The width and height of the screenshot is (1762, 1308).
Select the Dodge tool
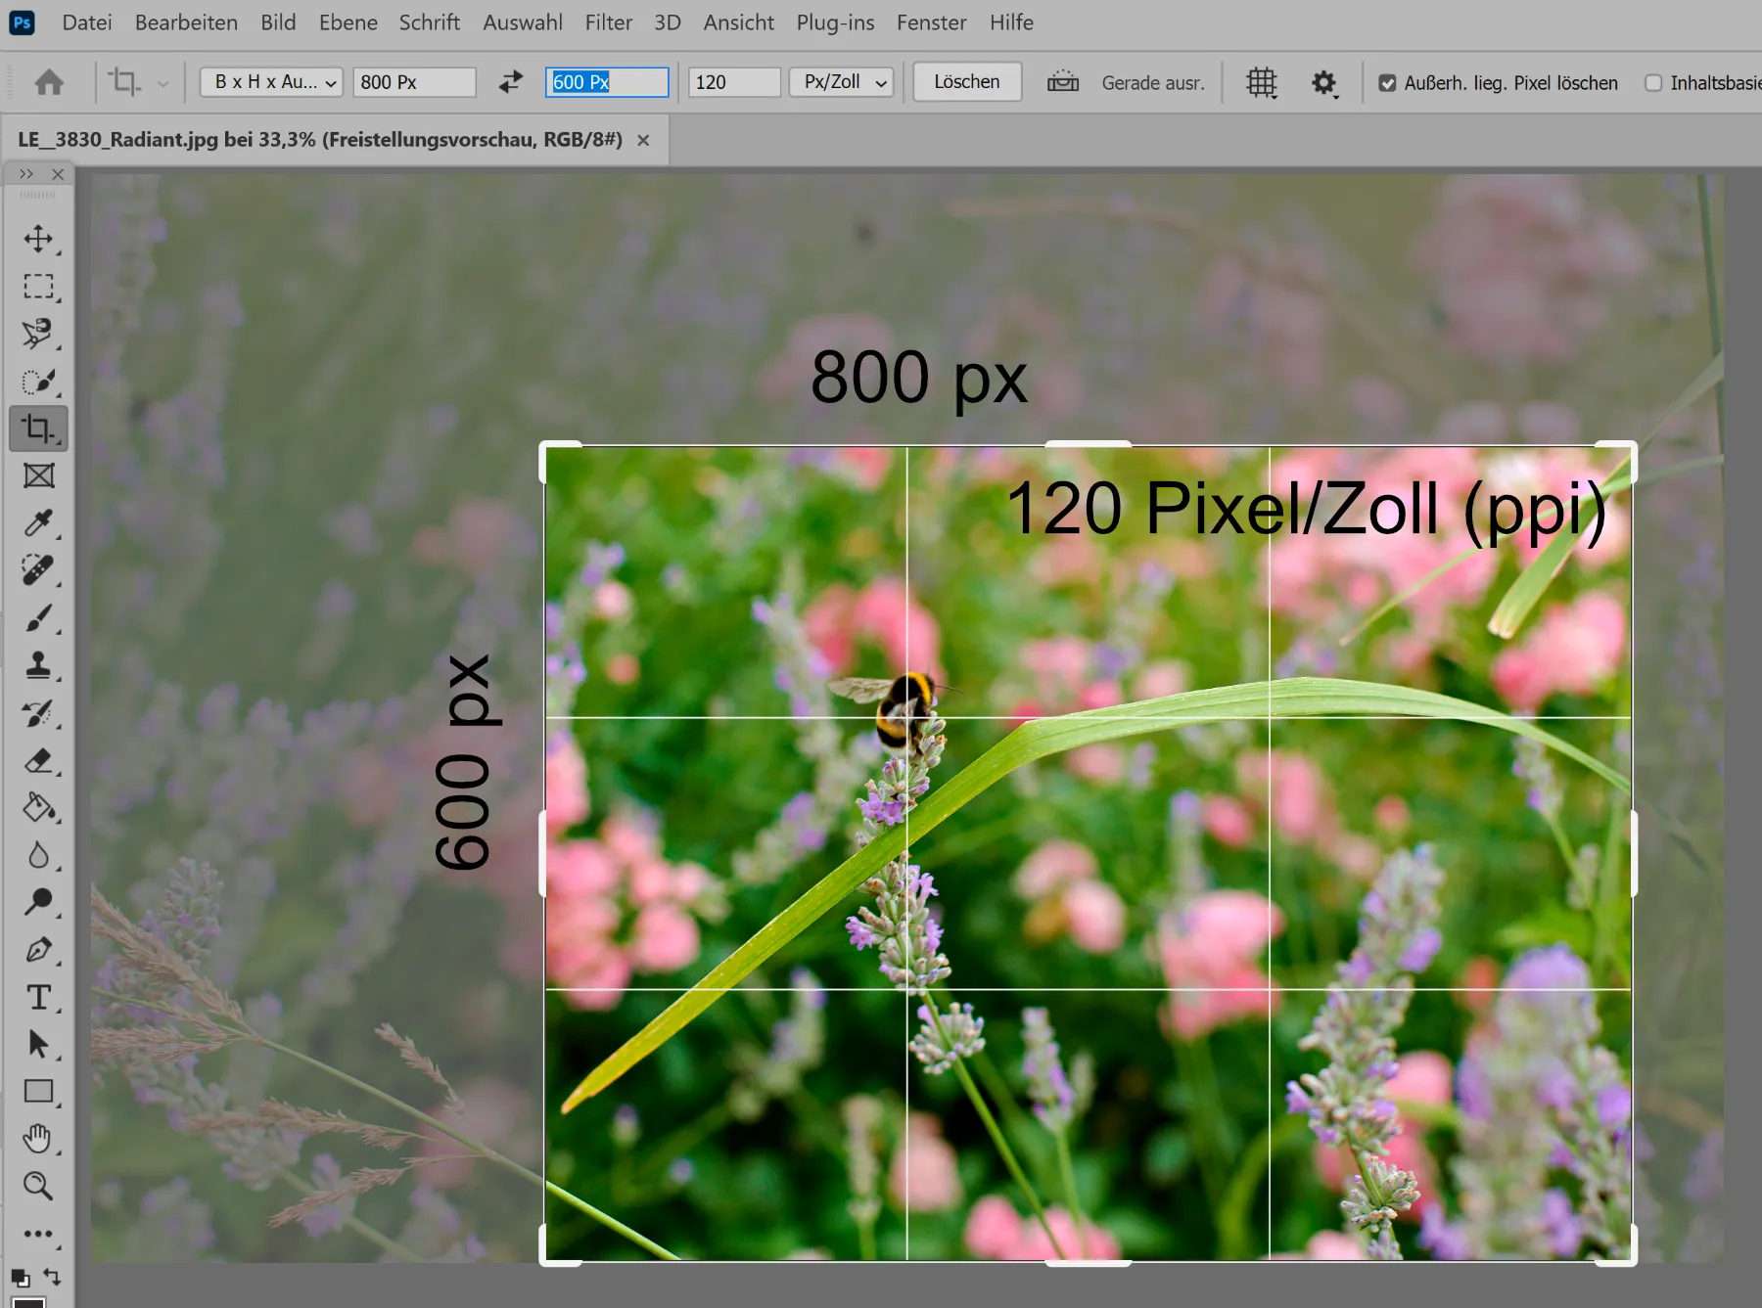(38, 902)
